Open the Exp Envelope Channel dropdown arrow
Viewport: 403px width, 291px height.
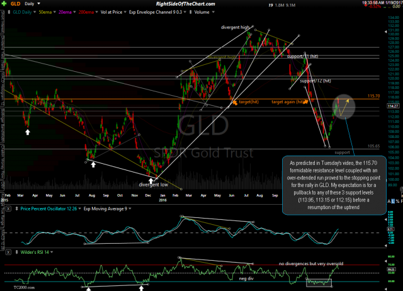click(184, 12)
